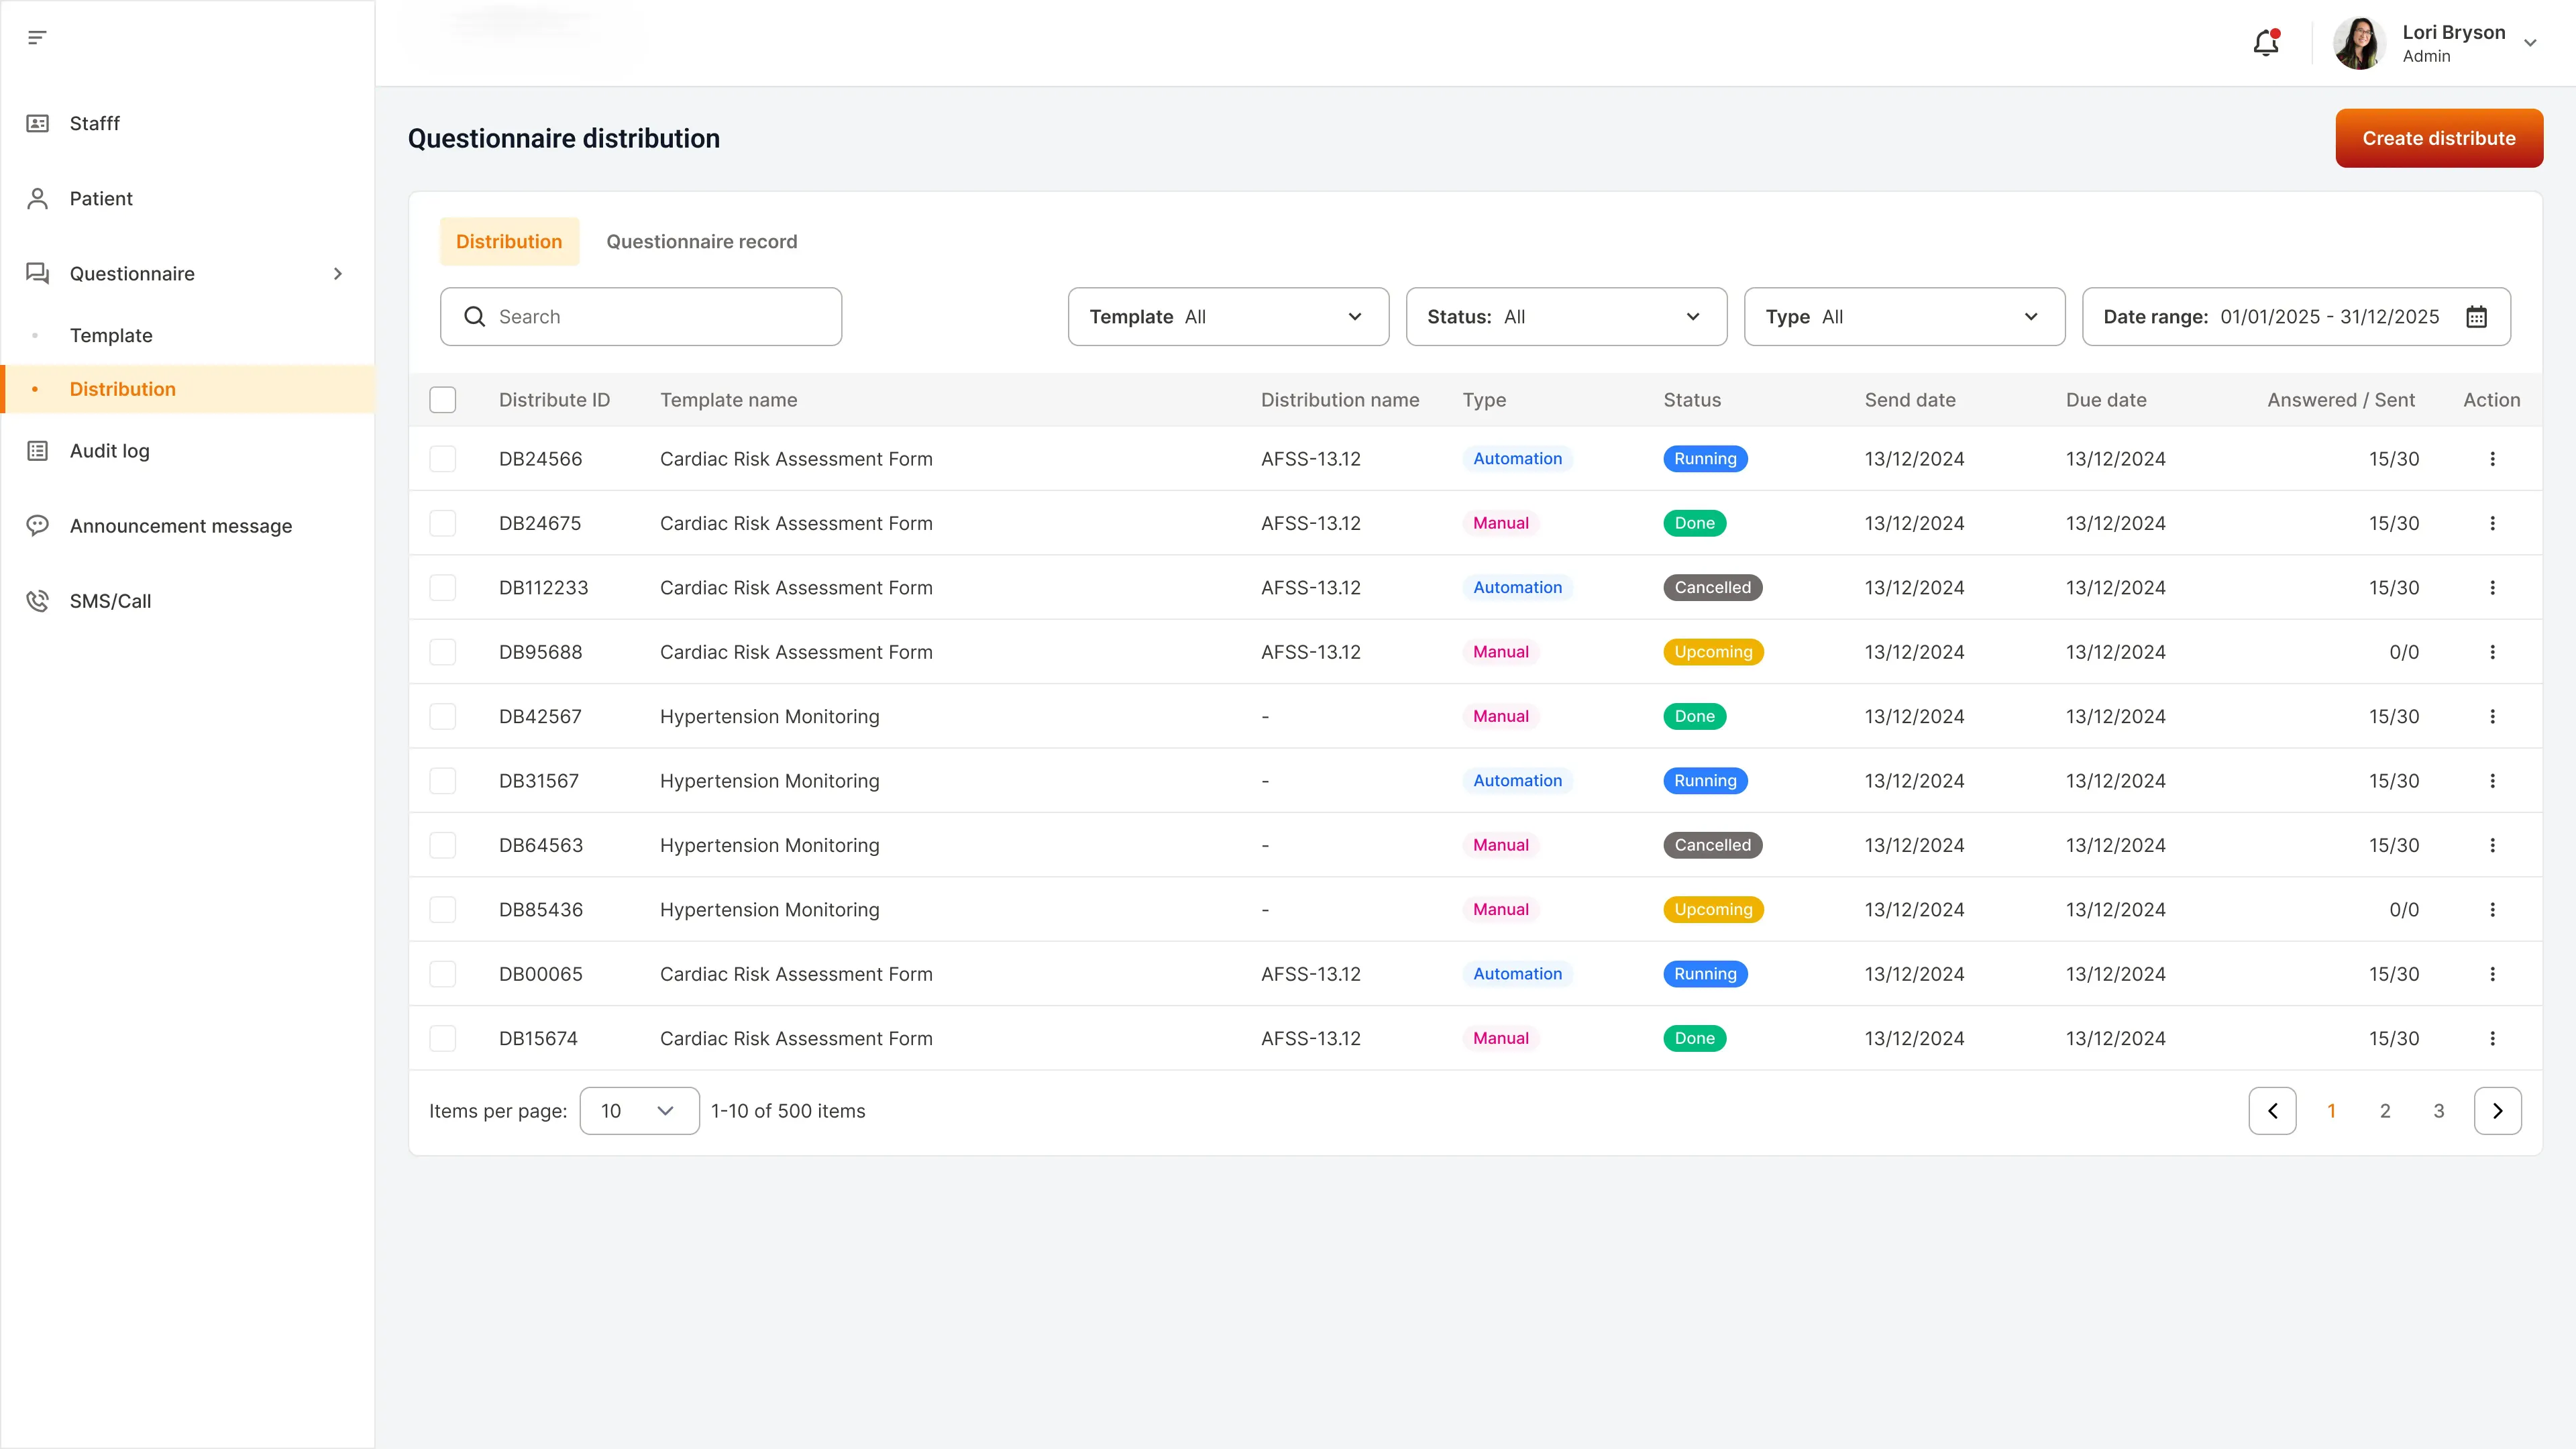Open action menu for DB31567
This screenshot has height=1449, width=2576.
(2492, 781)
